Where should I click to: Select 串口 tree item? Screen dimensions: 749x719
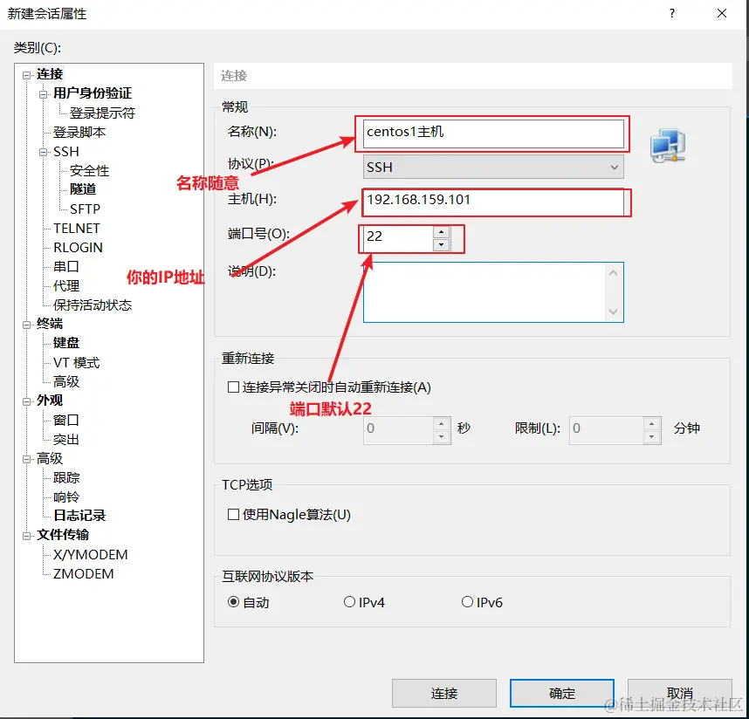(66, 266)
